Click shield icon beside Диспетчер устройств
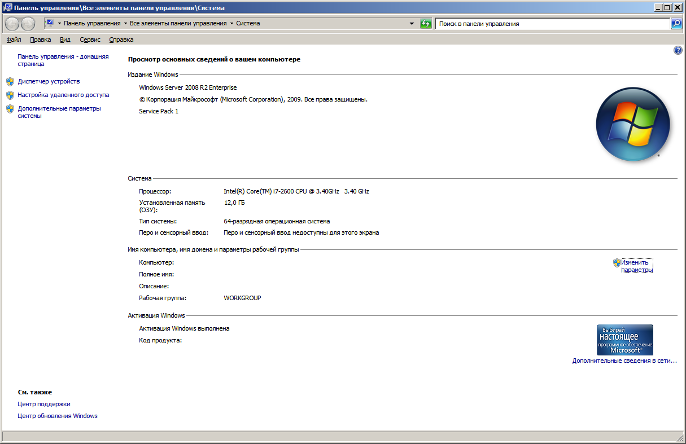Viewport: 686px width, 444px height. pyautogui.click(x=10, y=82)
